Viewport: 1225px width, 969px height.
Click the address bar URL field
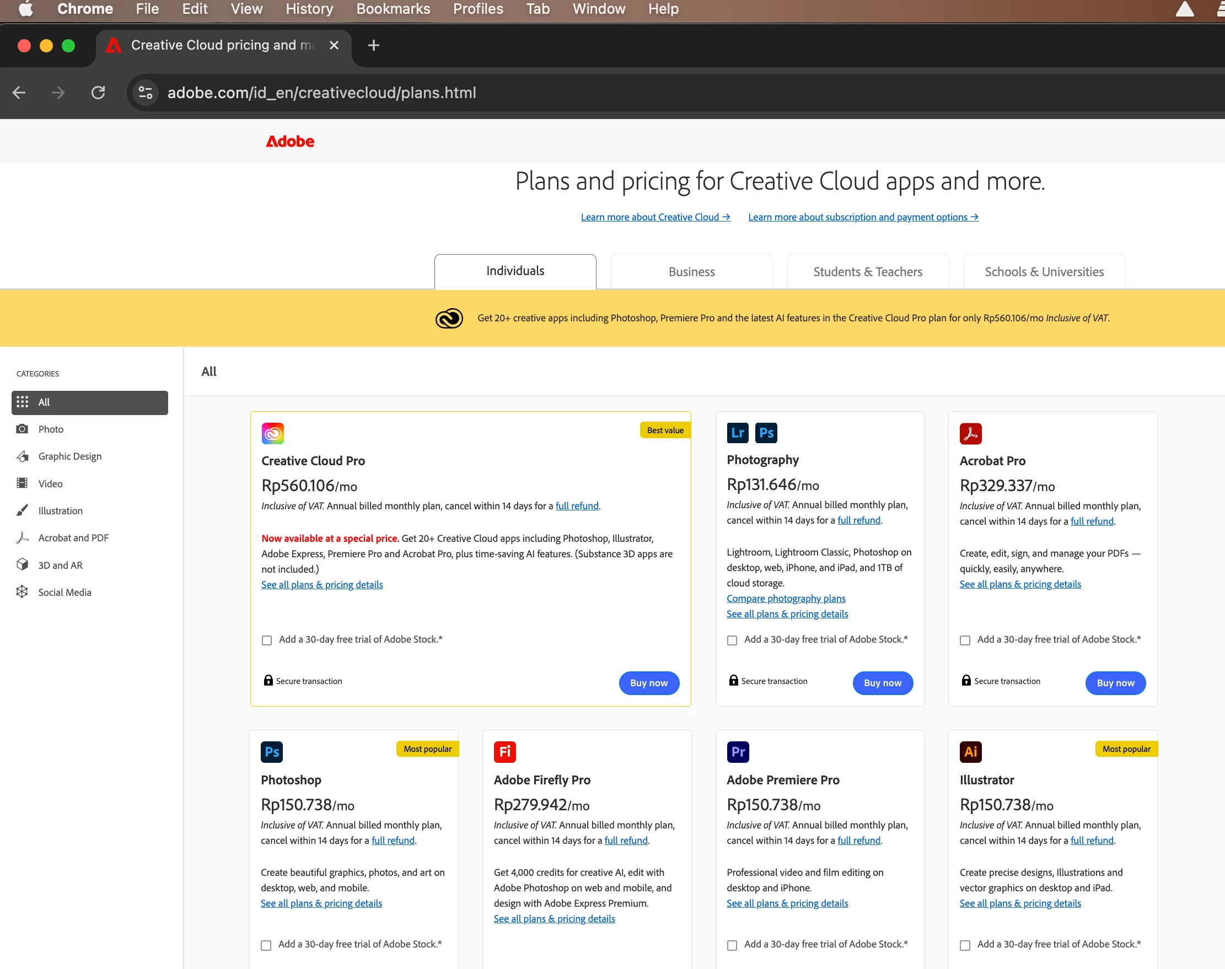[321, 93]
